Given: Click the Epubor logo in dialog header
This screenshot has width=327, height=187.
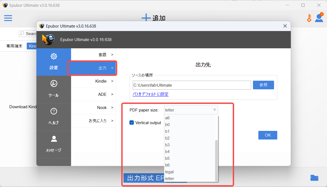Looking at the screenshot, I should tap(48, 39).
